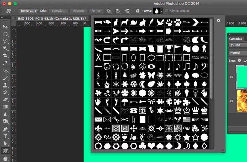Viewport: 247px width, 162px height.
Task: Select the Eyedropper tool
Action: (x=5, y=63)
